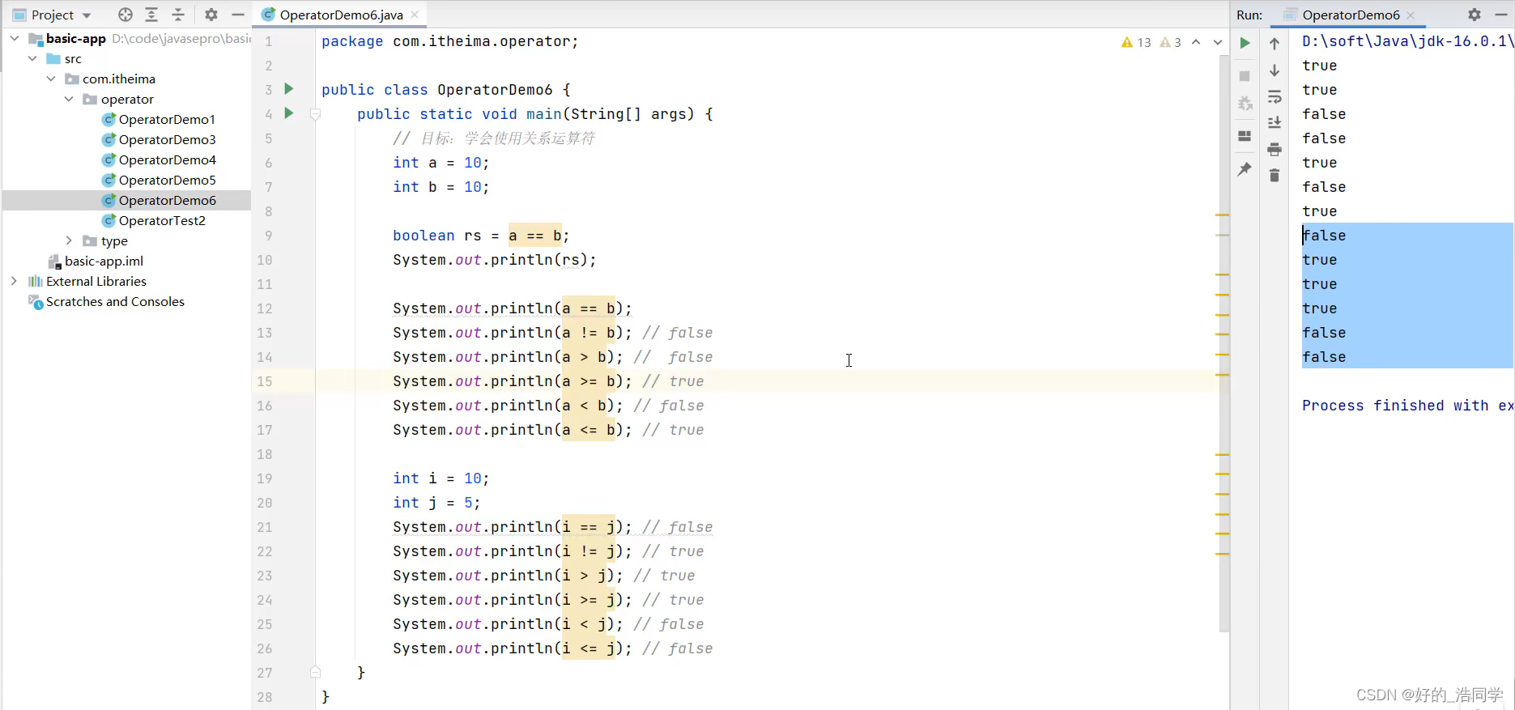
Task: Click the package declaration line
Action: tap(450, 41)
